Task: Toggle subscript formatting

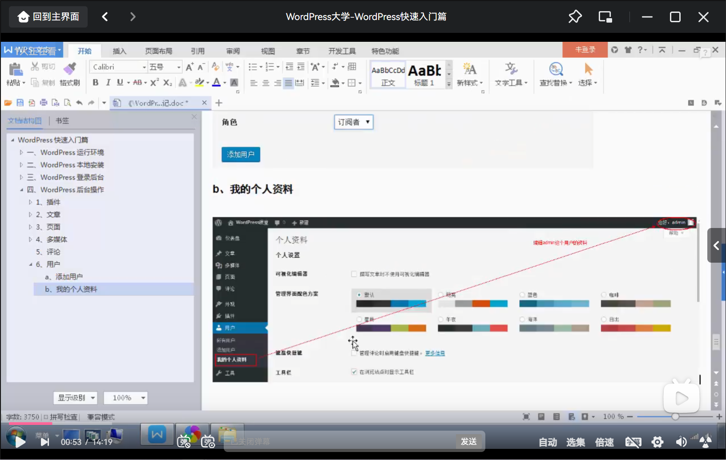Action: pyautogui.click(x=167, y=82)
